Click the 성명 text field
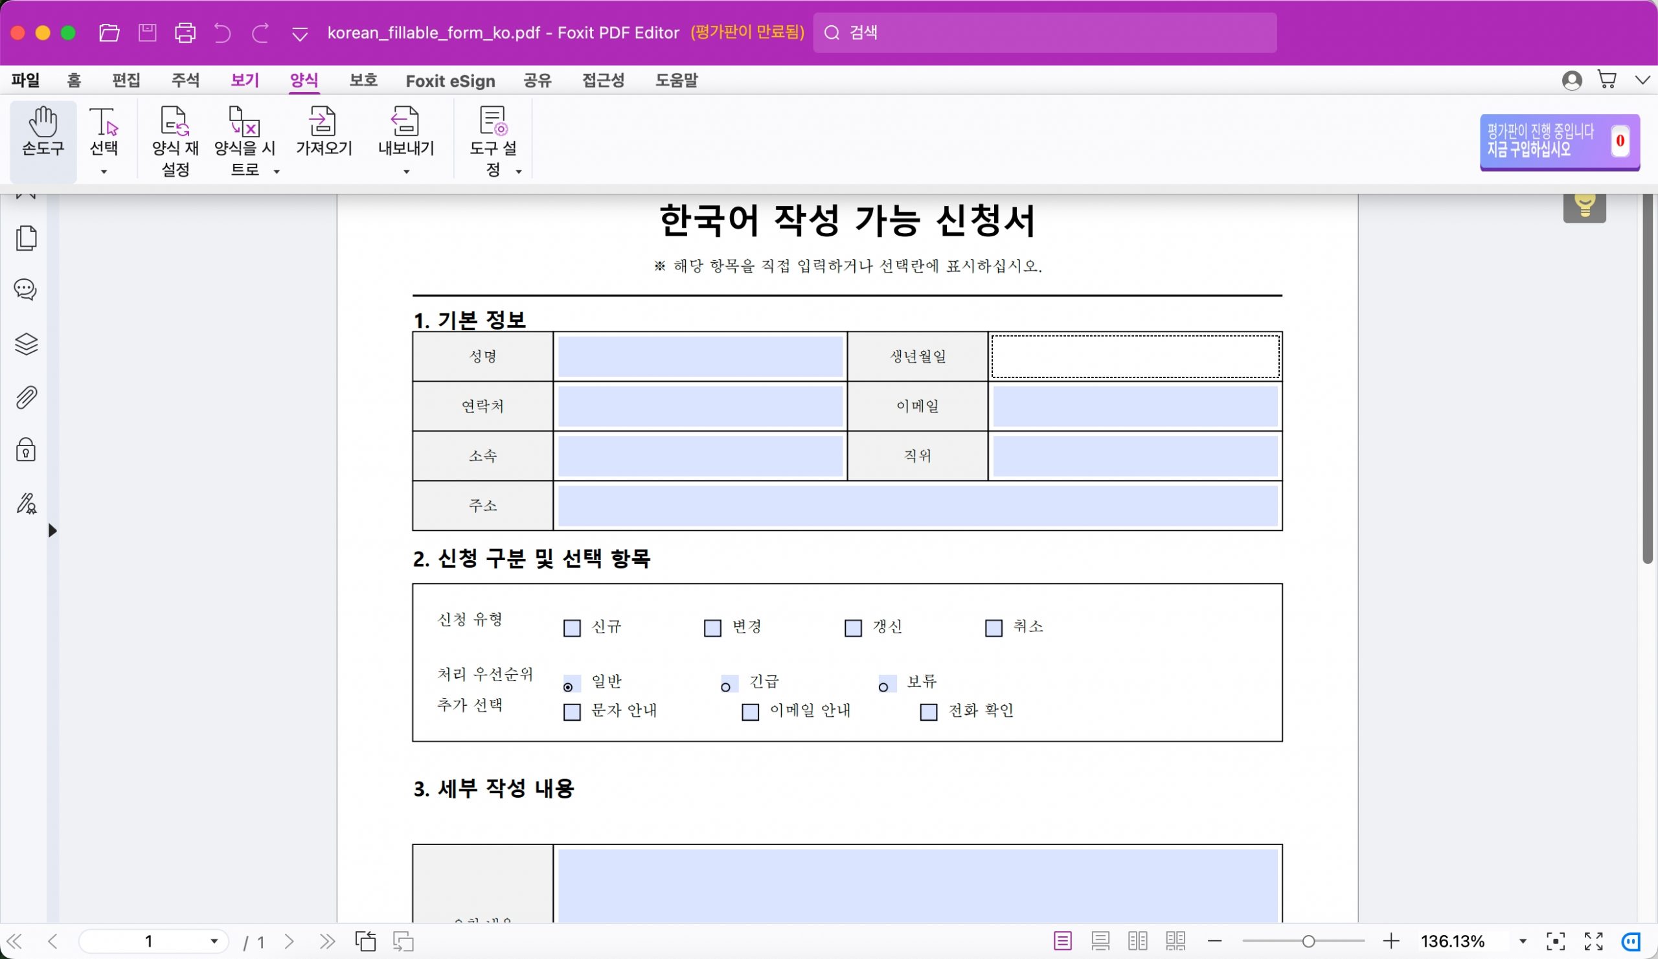1658x959 pixels. [700, 357]
